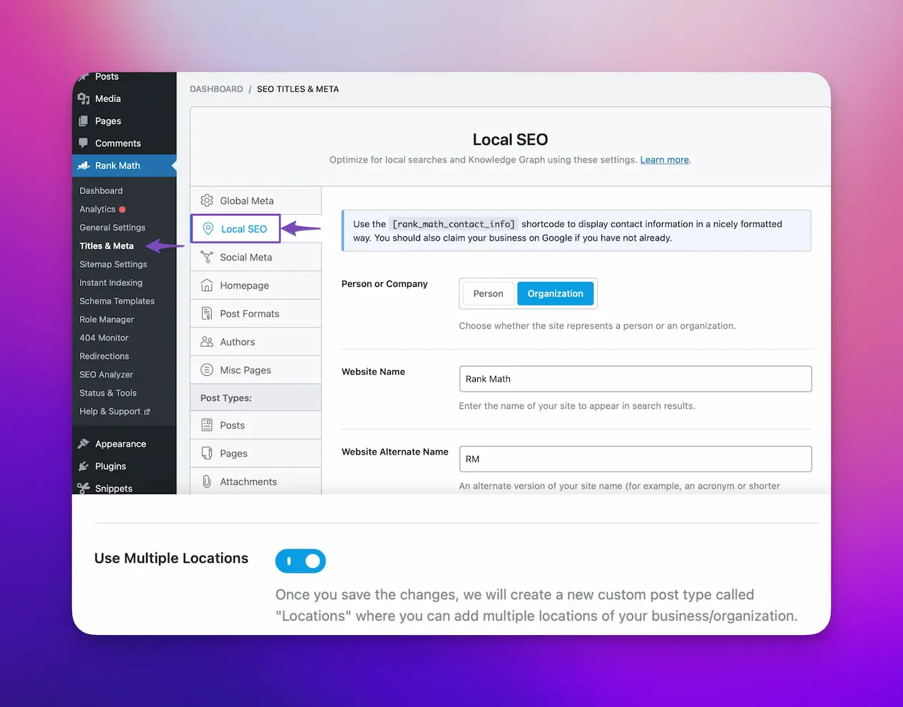The image size is (903, 707).
Task: Follow the Learn more link
Action: (x=664, y=160)
